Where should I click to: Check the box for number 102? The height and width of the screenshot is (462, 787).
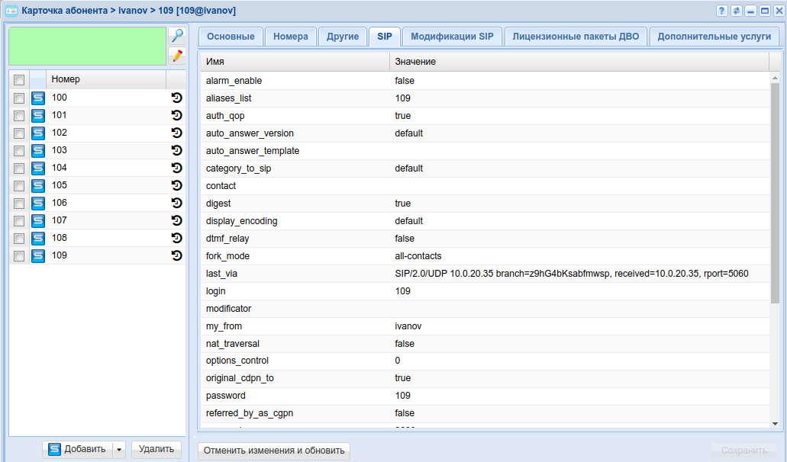[19, 133]
